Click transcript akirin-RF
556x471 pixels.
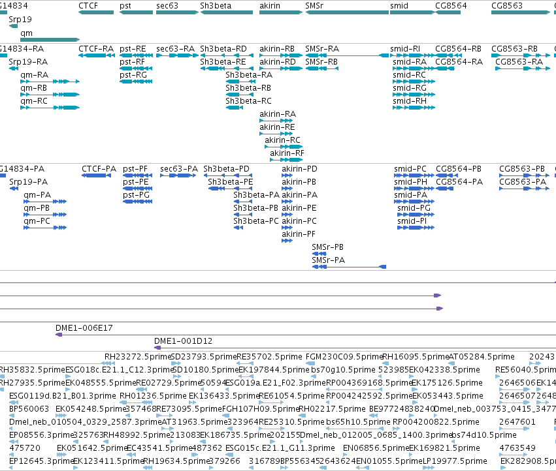(286, 160)
